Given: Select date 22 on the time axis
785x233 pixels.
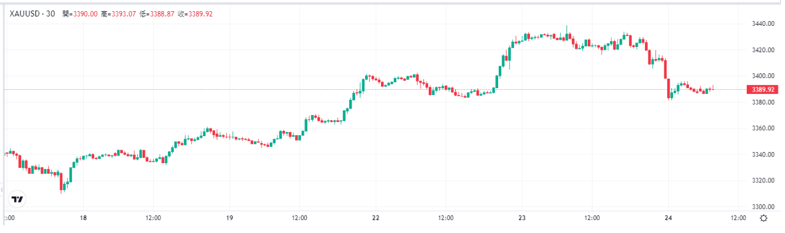Looking at the screenshot, I should pyautogui.click(x=376, y=218).
